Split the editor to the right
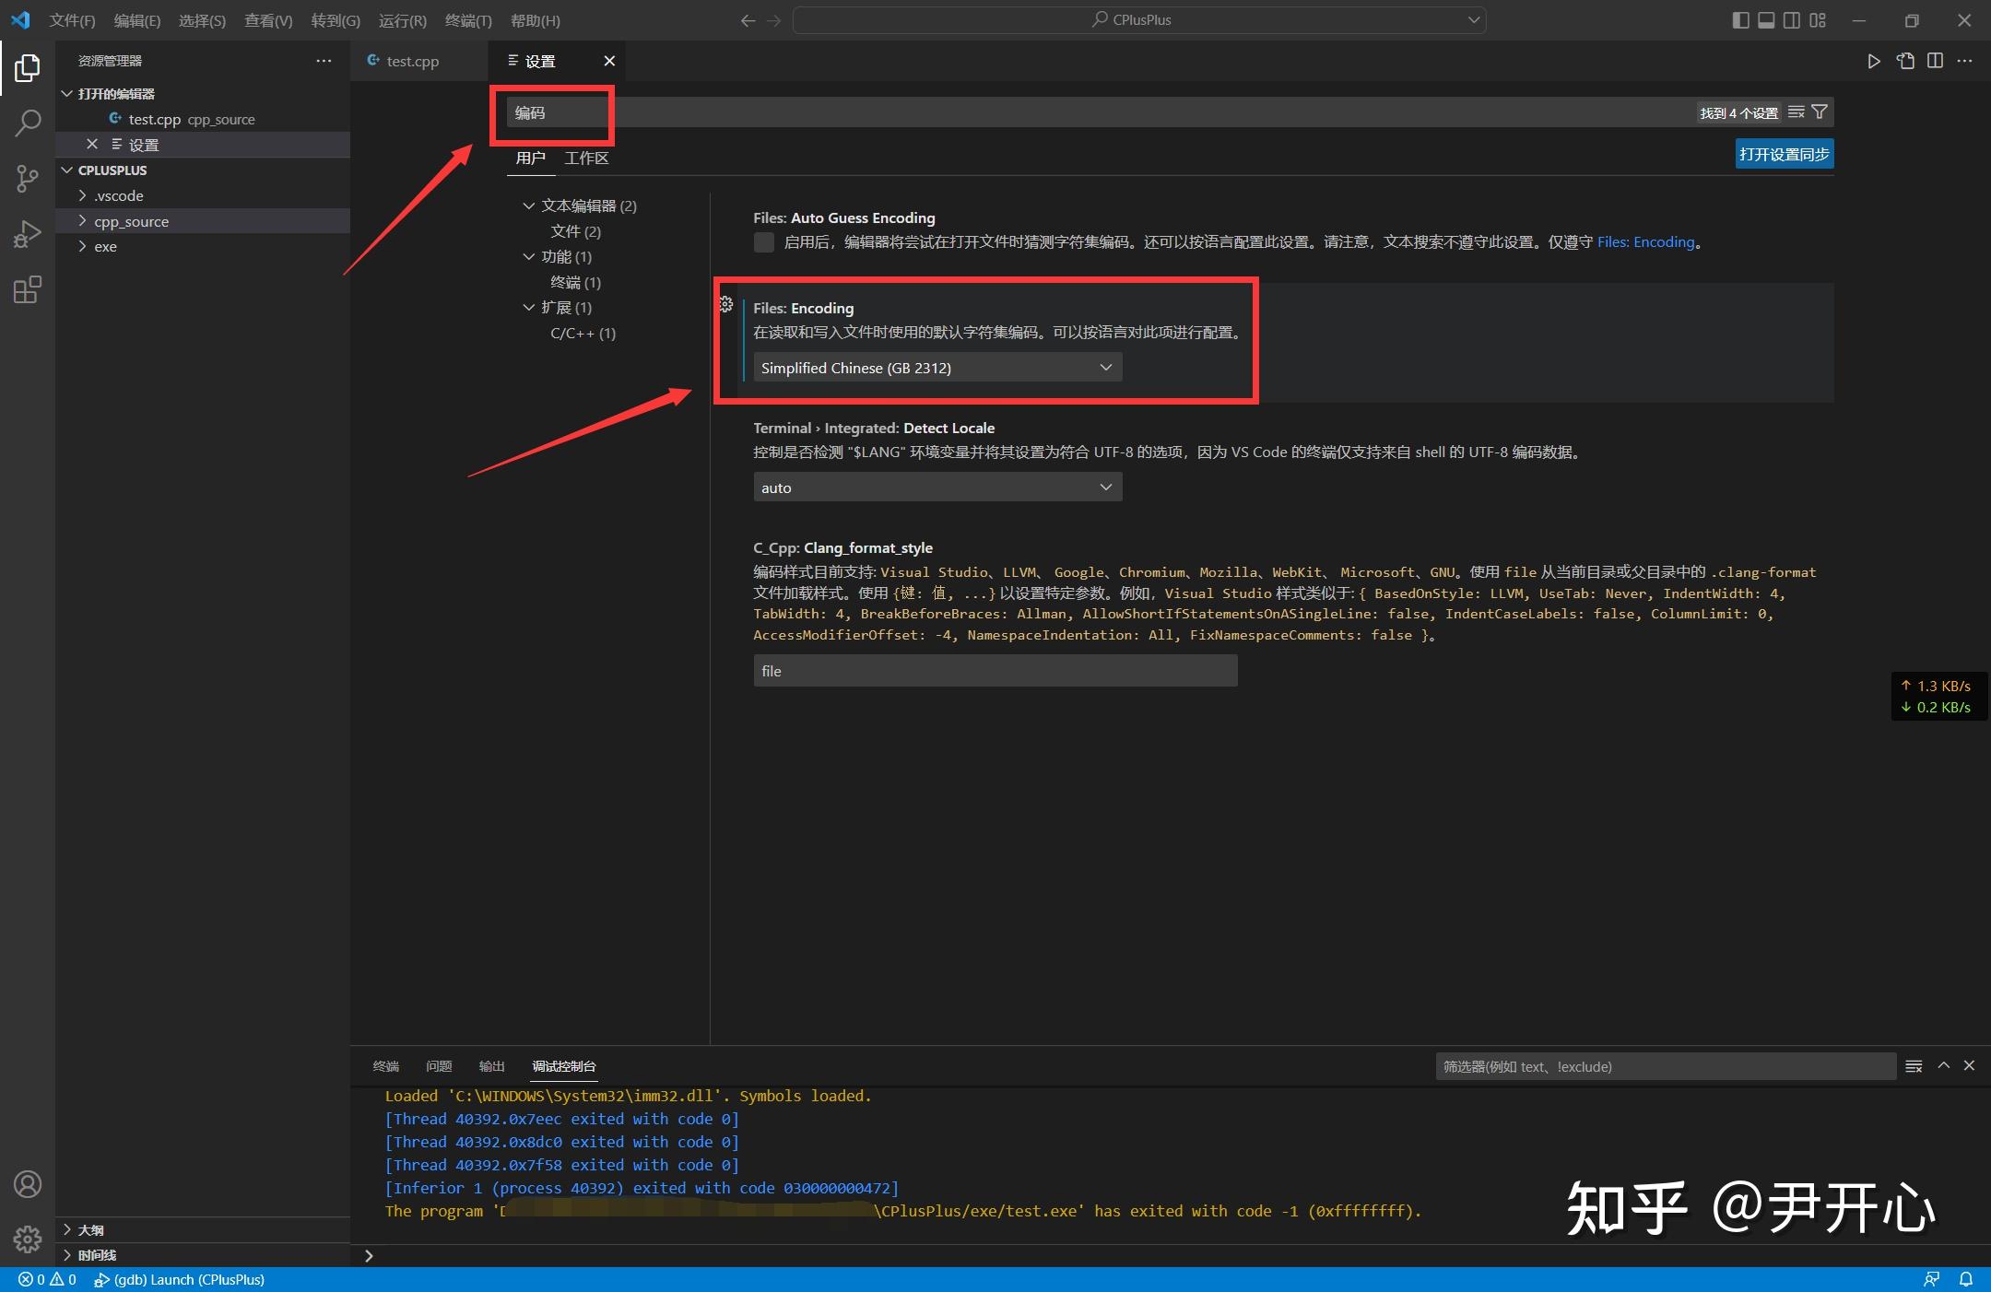 point(1935,61)
